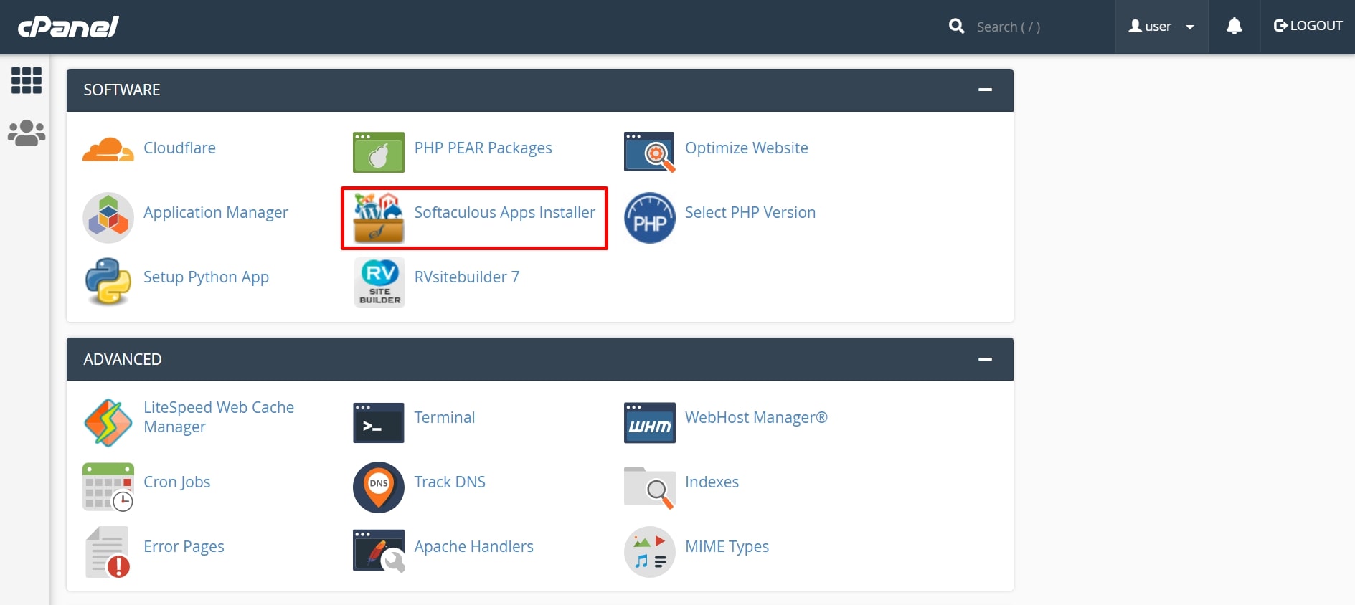
Task: Open the Application Manager cube icon
Action: coord(108,218)
